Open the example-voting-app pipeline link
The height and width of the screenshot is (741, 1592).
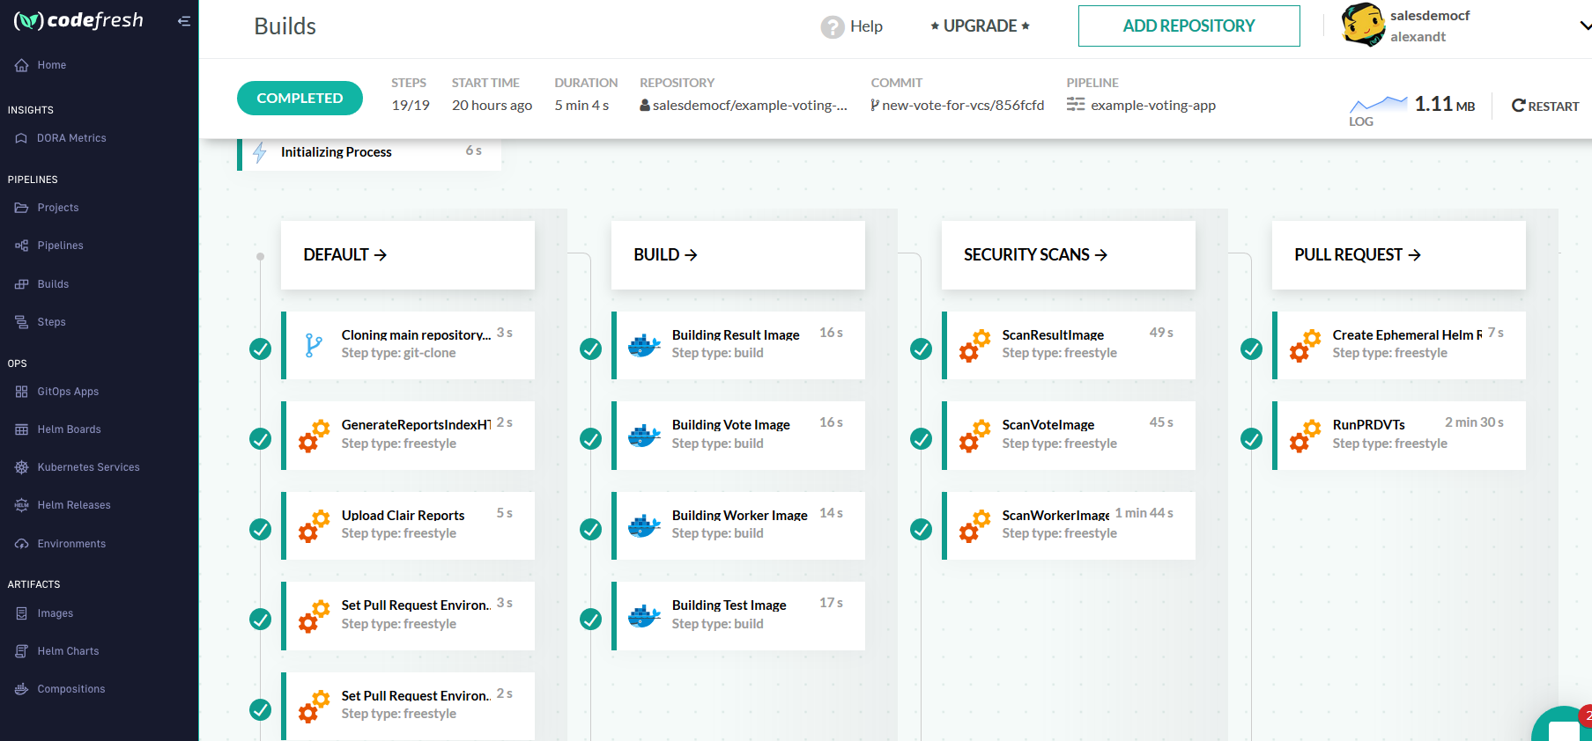click(1152, 106)
